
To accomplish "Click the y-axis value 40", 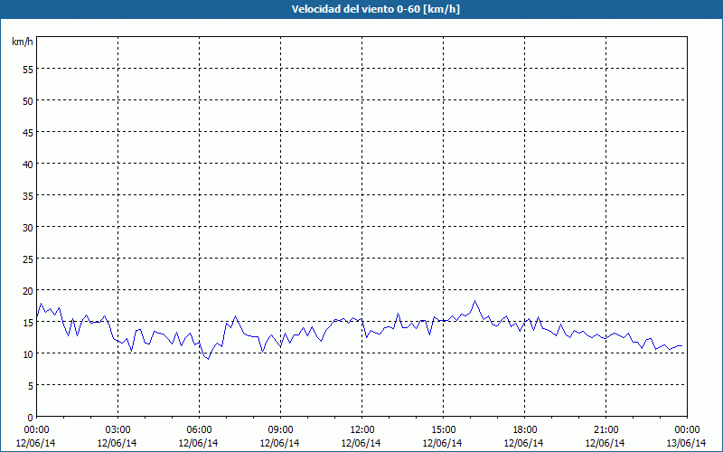I will tap(28, 165).
